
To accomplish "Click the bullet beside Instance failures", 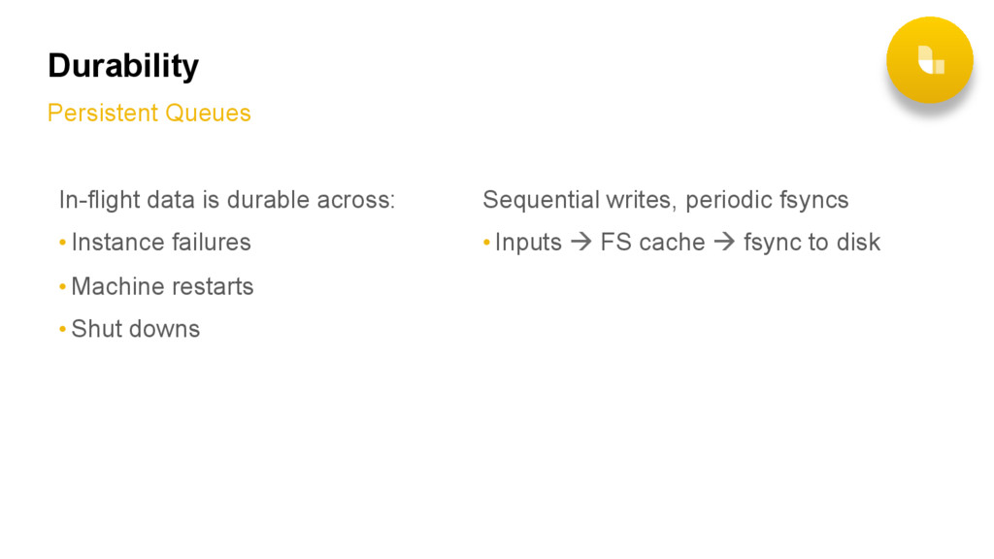I will click(x=62, y=242).
